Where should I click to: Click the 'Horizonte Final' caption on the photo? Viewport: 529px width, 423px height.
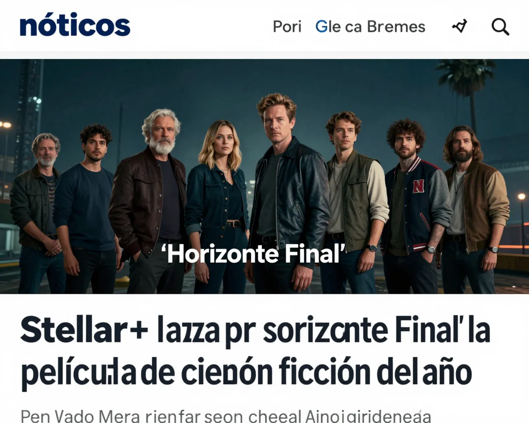[254, 254]
